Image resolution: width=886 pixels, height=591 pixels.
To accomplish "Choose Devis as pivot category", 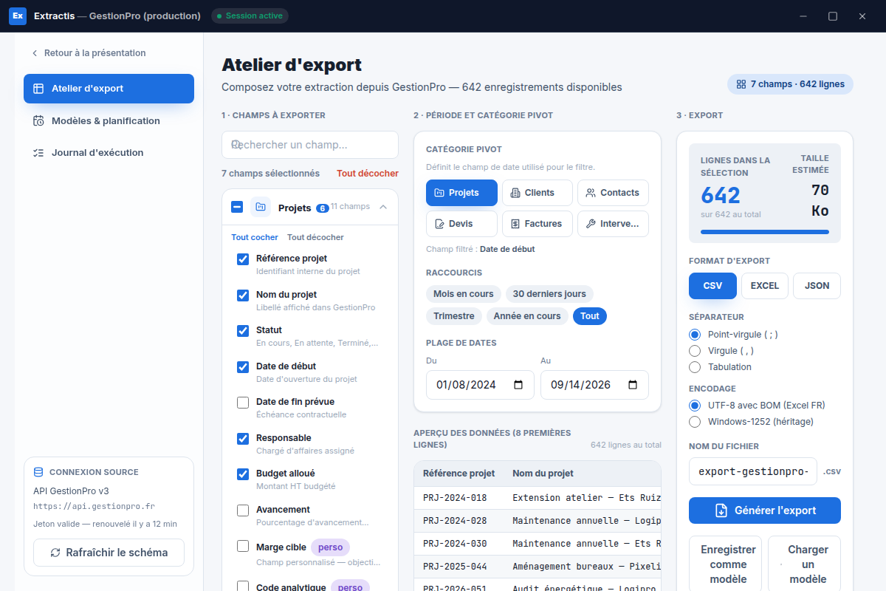I will pyautogui.click(x=461, y=224).
